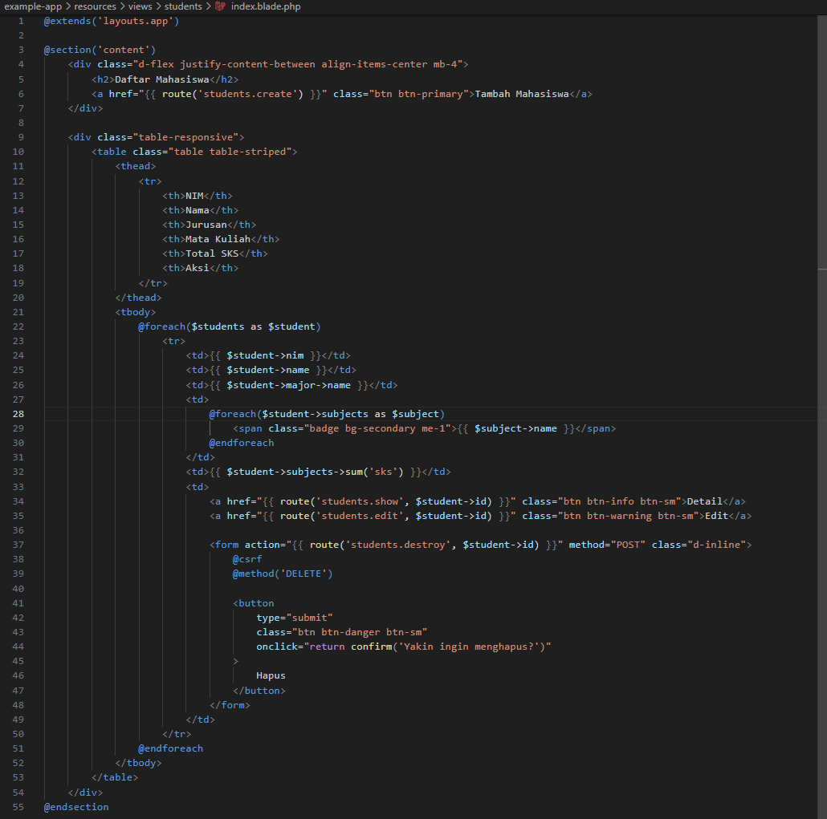Click the 'Total SKS' table header text
Screen dimensions: 827x819
point(212,253)
